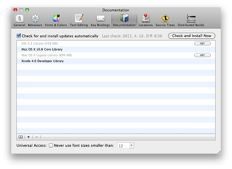Open the Behaviors gear pane
This screenshot has height=169, width=232.
coord(35,20)
